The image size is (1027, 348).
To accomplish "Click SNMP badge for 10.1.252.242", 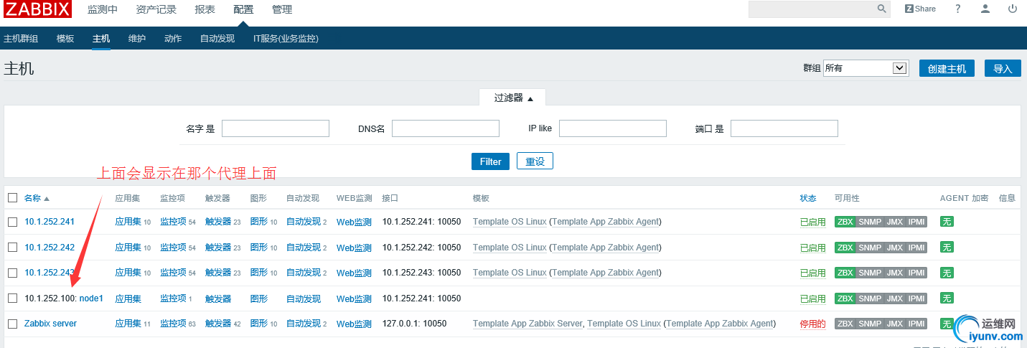I will click(x=870, y=248).
